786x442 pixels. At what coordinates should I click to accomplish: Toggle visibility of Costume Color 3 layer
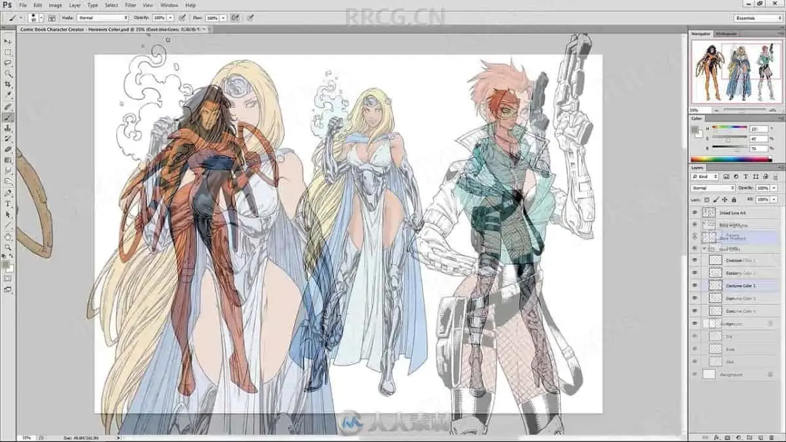point(695,285)
